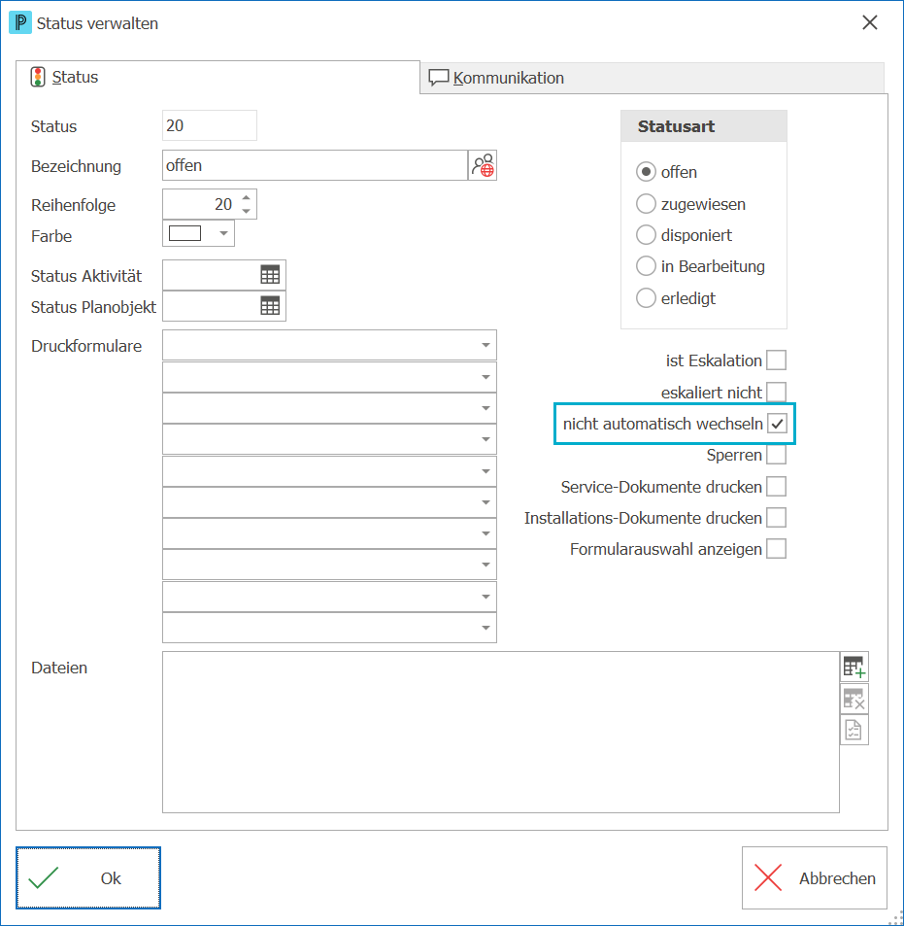Image resolution: width=904 pixels, height=926 pixels.
Task: Enable Installations-Dokumente drucken checkbox
Action: tap(777, 518)
